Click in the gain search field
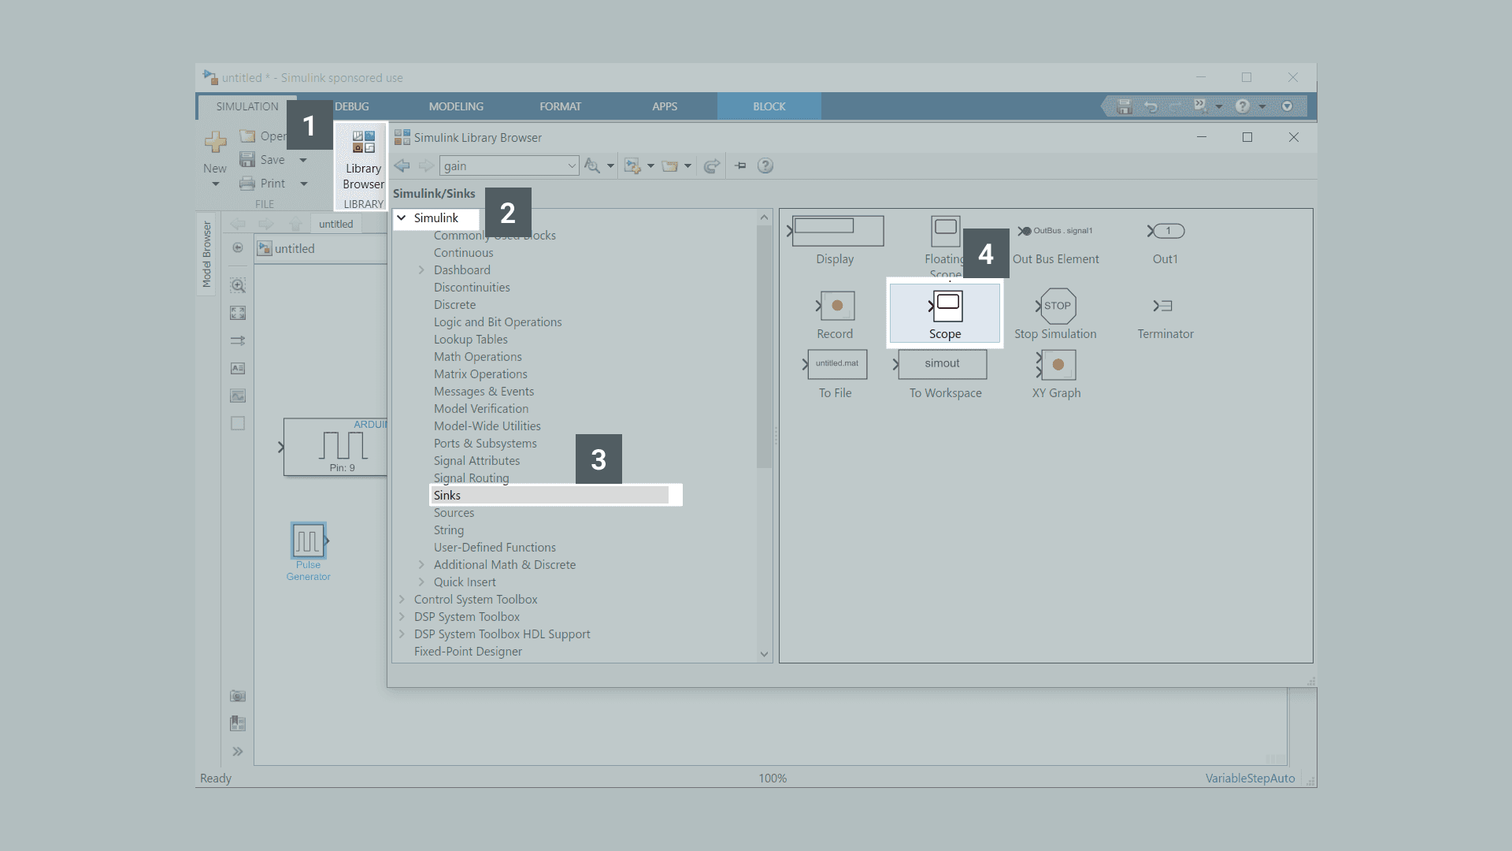The image size is (1512, 851). tap(502, 166)
